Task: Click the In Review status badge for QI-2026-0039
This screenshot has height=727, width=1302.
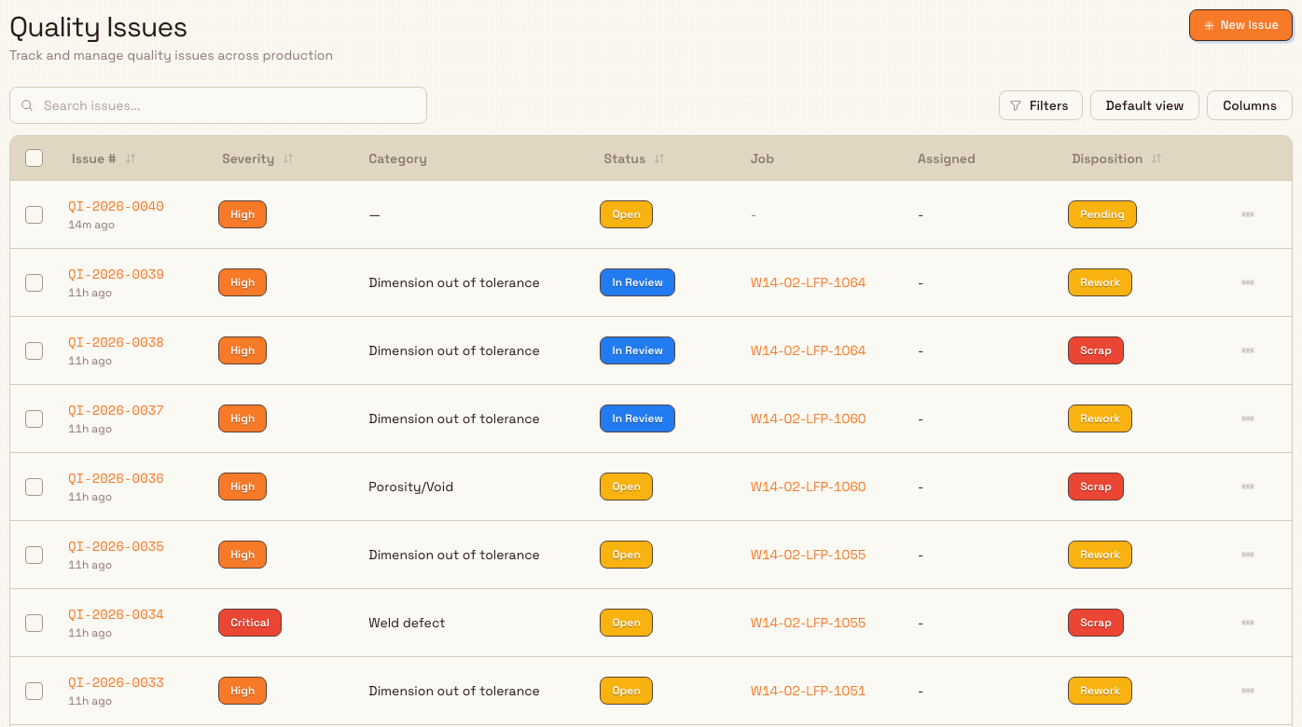Action: (637, 282)
